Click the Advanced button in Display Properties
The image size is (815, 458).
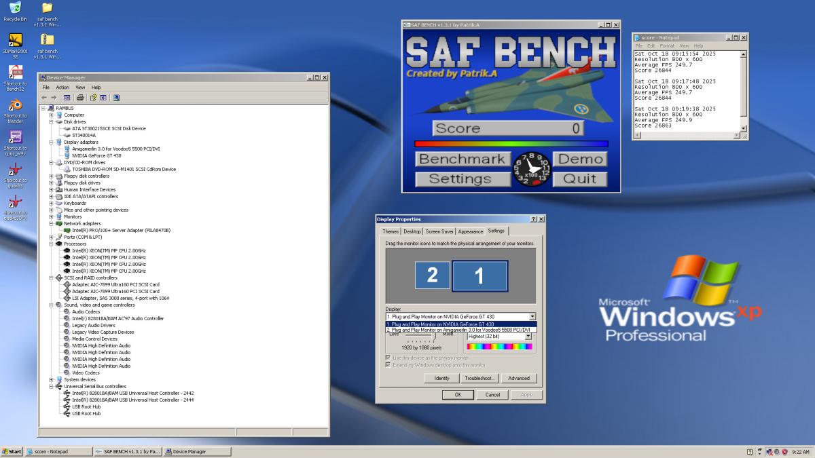point(519,378)
